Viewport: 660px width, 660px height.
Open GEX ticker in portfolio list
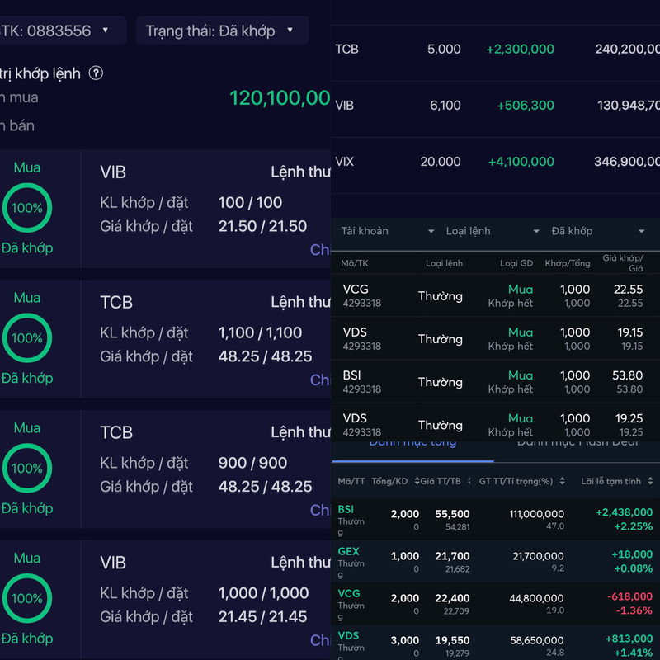coord(348,551)
